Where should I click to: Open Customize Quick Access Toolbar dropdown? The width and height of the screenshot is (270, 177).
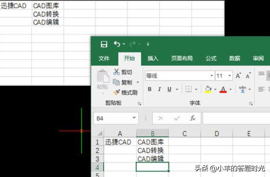(148, 44)
